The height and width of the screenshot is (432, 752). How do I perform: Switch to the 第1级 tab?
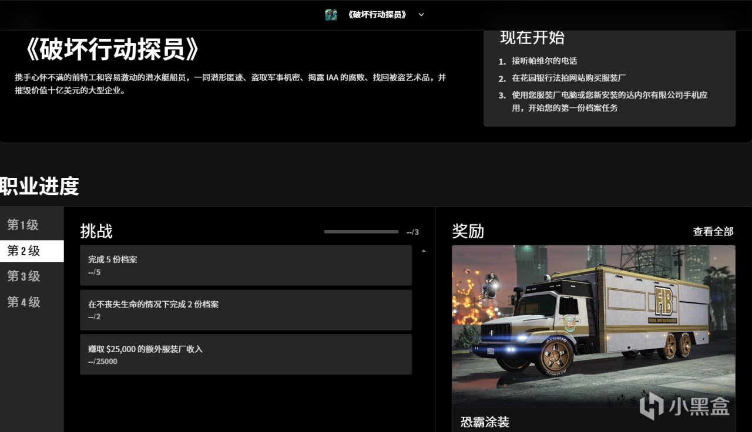(x=23, y=225)
